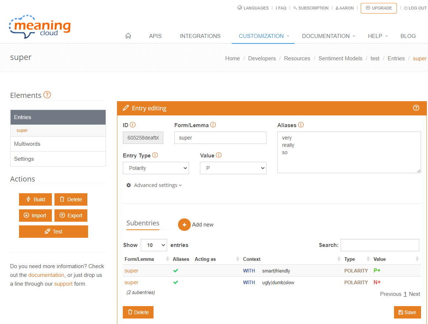This screenshot has width=428, height=324.
Task: Go to Resources breadcrumb
Action: point(297,58)
